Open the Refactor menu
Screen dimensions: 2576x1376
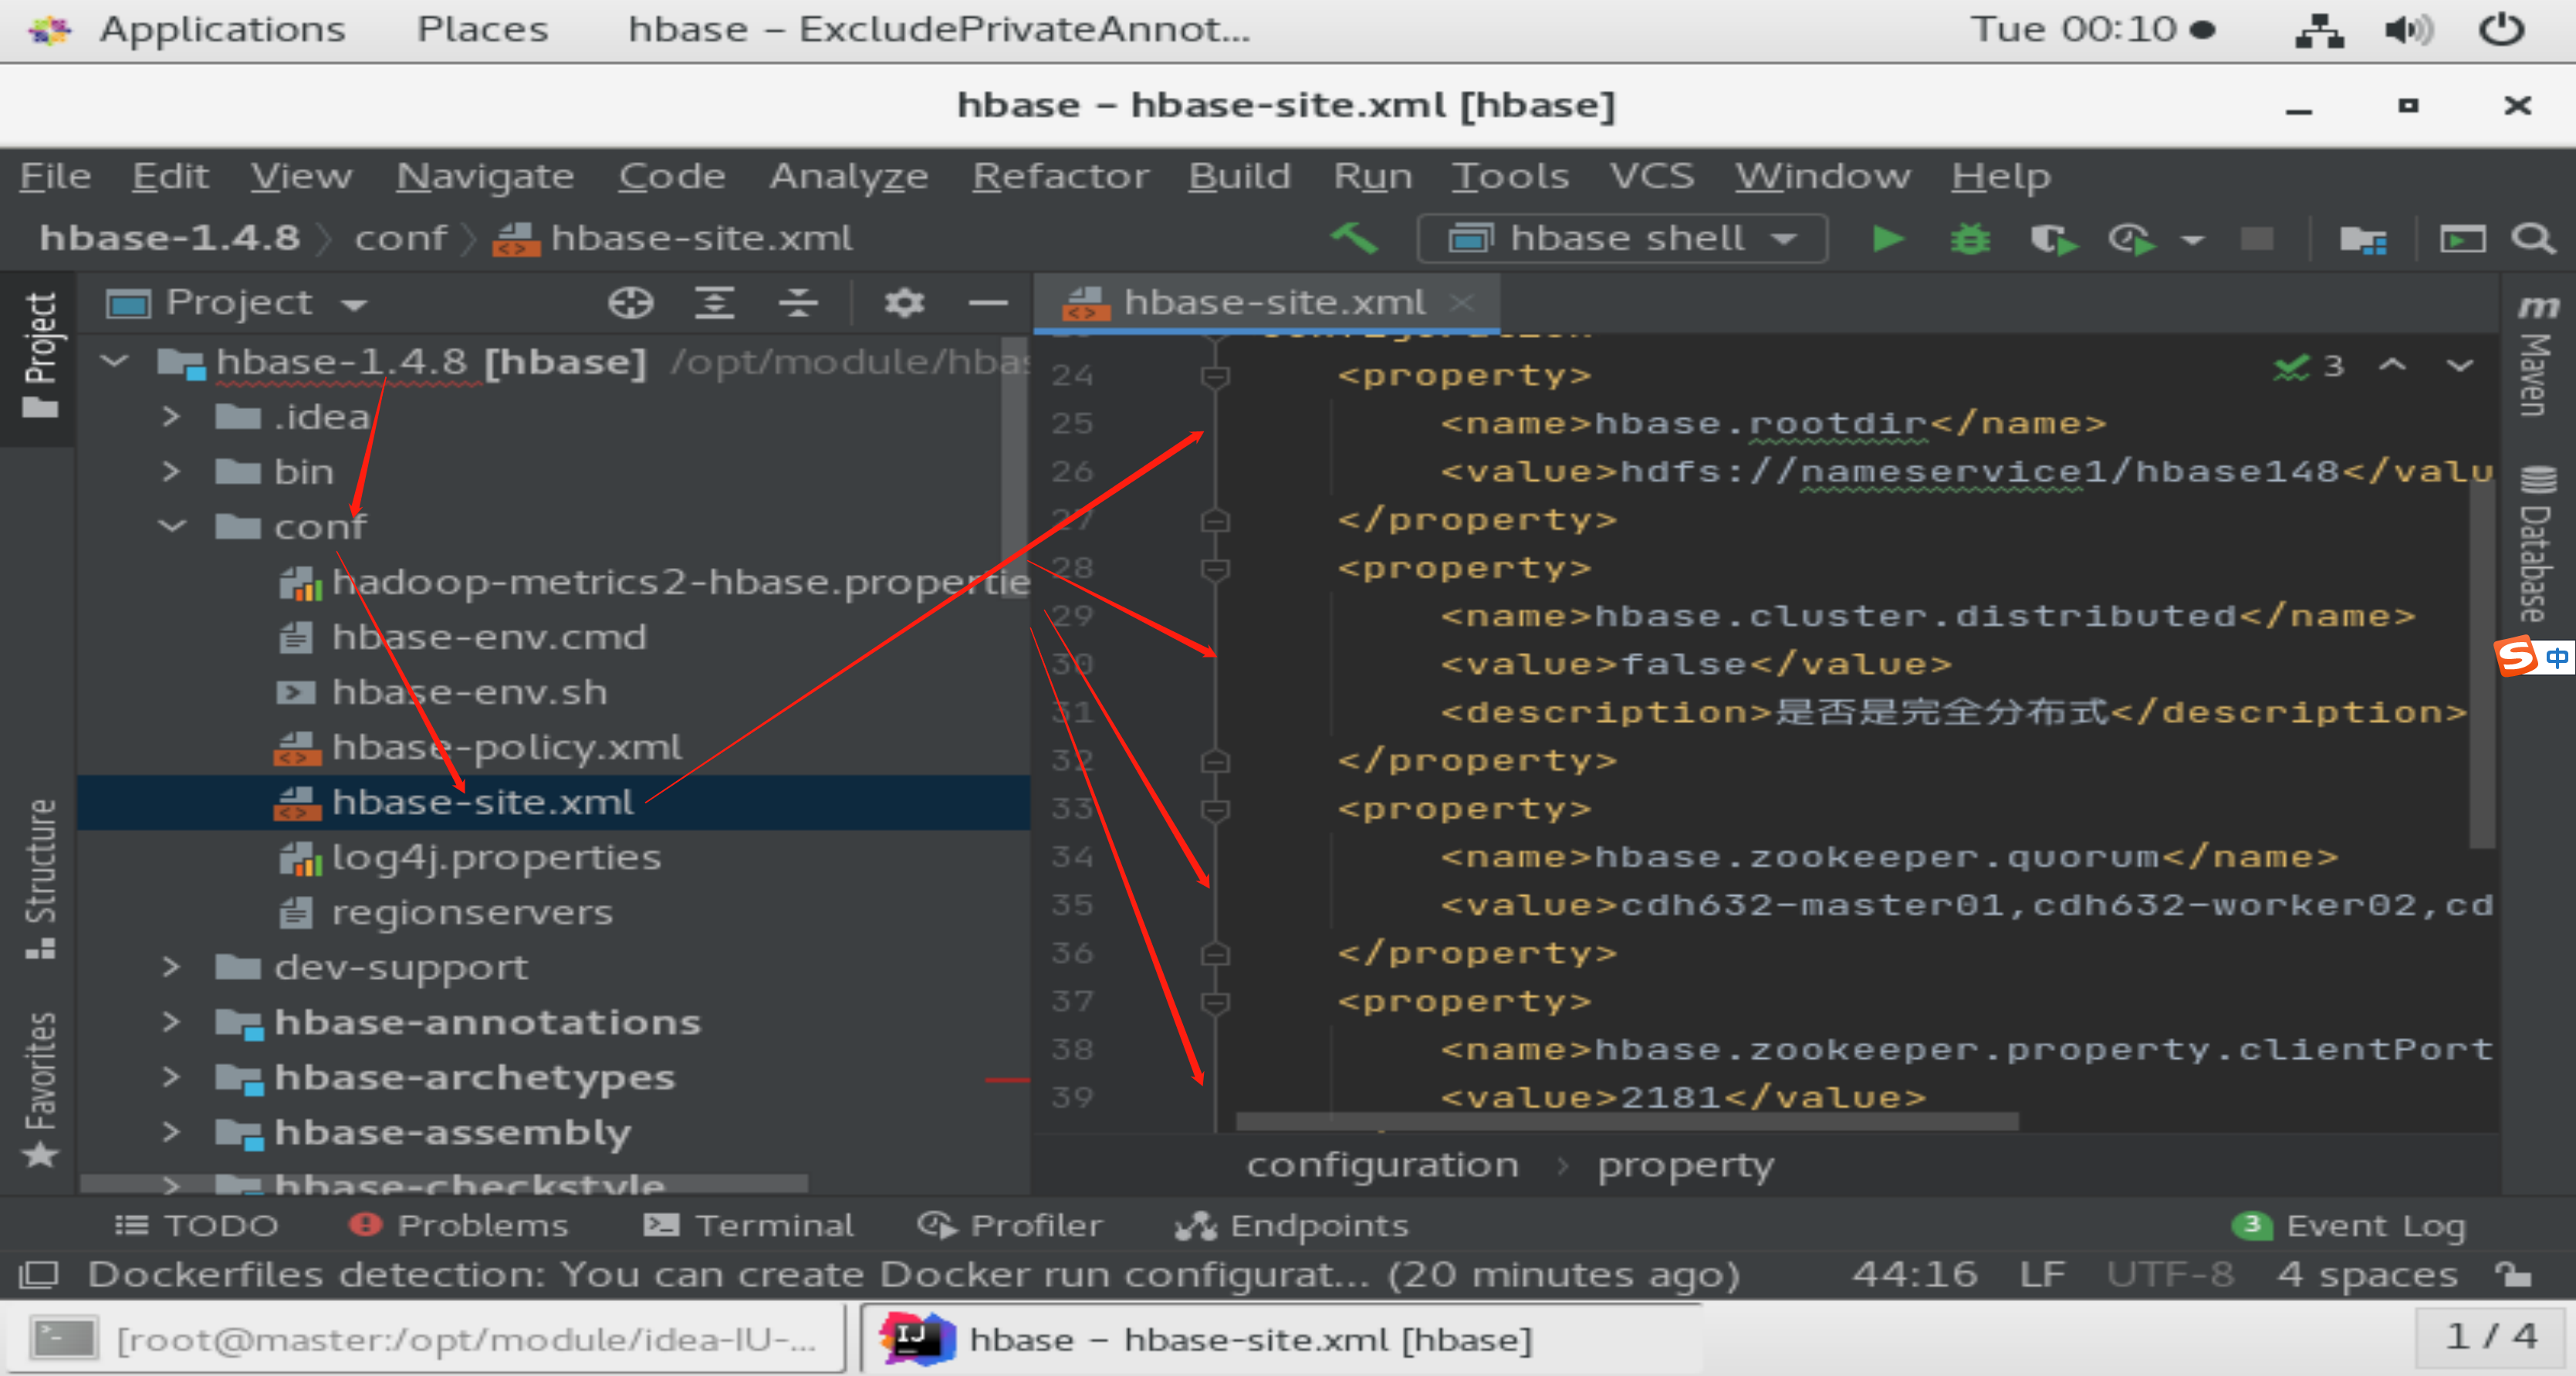point(1060,177)
